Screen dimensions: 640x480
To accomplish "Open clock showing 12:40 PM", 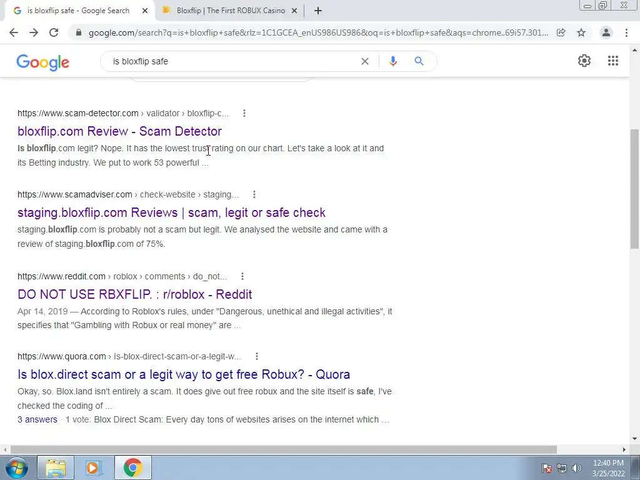I will pyautogui.click(x=608, y=468).
